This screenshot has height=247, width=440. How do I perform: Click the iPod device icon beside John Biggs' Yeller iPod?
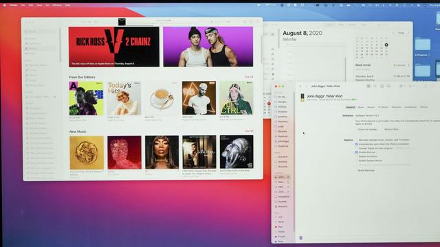[302, 97]
